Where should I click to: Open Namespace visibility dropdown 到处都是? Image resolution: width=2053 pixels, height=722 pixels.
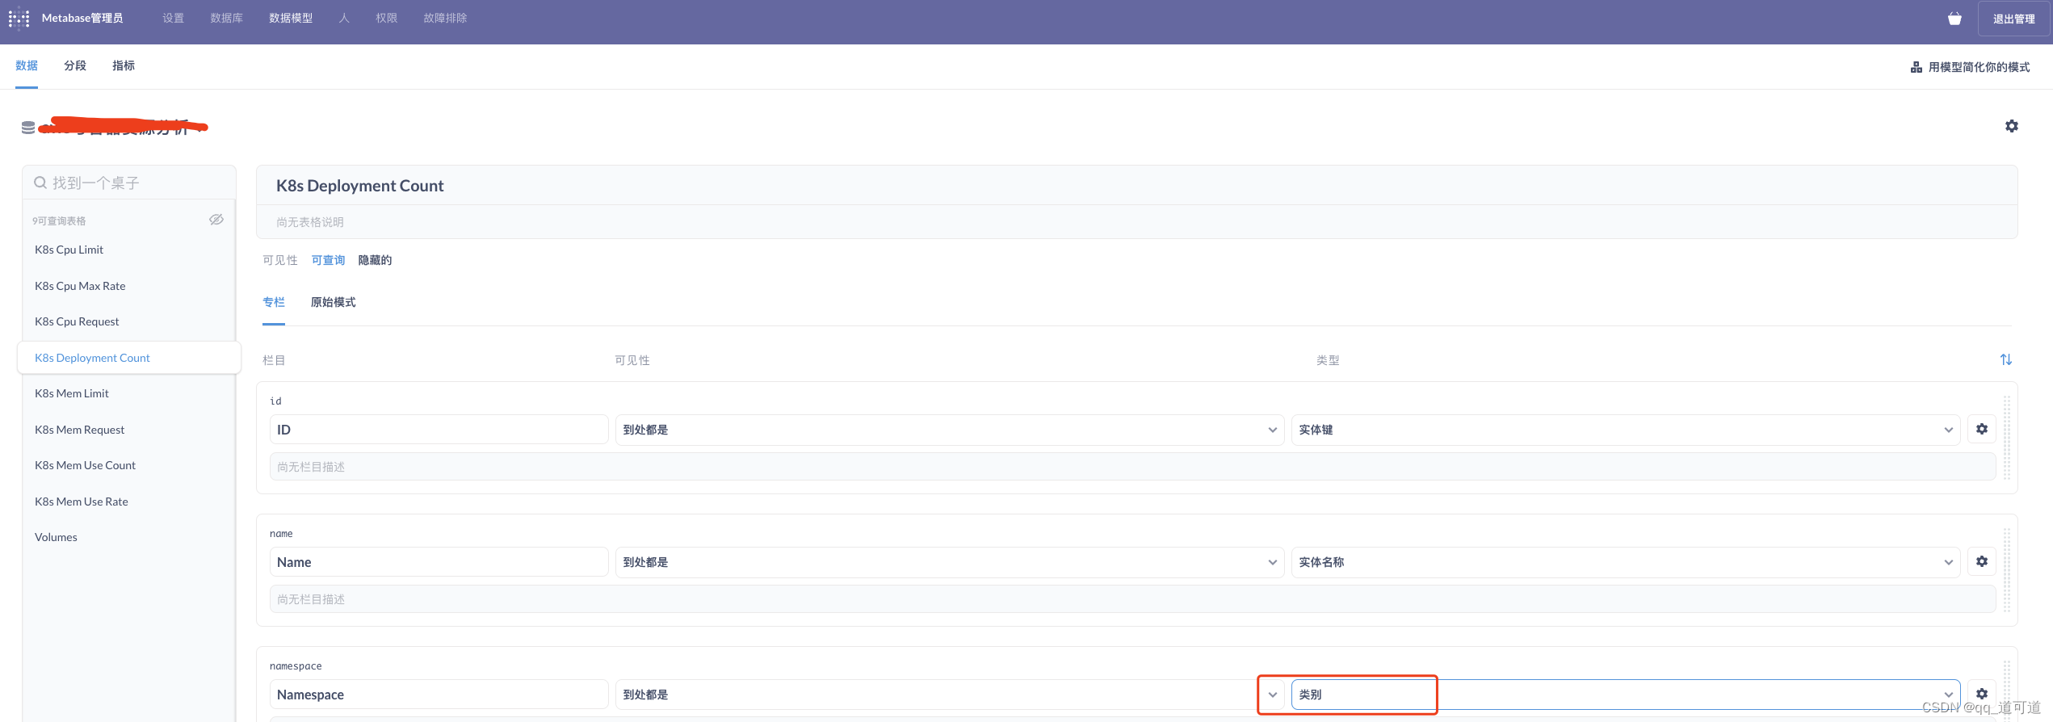tap(950, 695)
